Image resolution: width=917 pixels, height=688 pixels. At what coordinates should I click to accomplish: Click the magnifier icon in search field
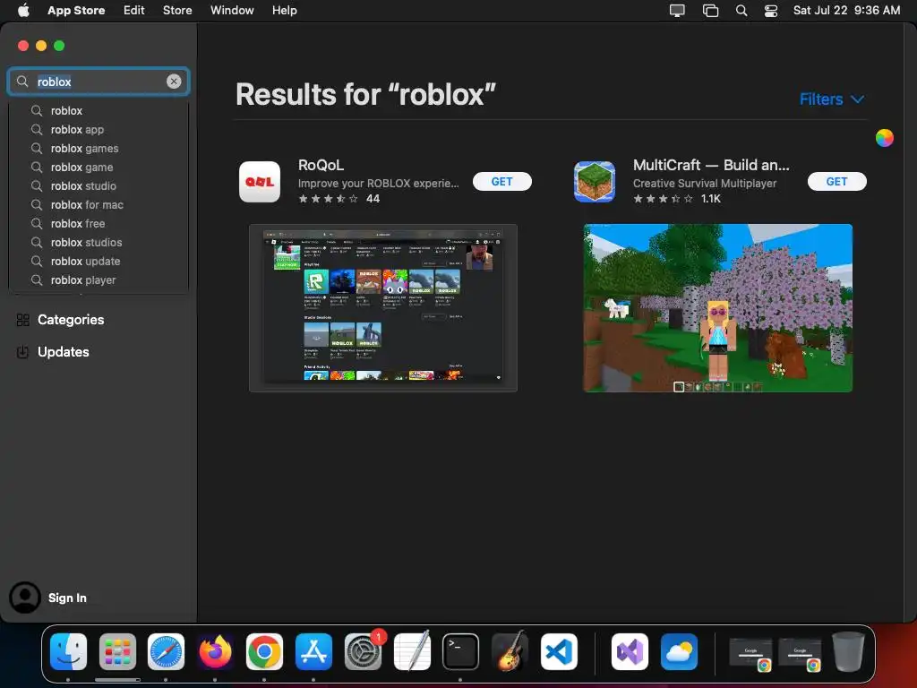pyautogui.click(x=22, y=82)
